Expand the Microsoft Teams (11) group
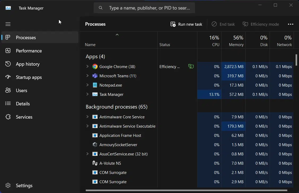 (x=87, y=76)
